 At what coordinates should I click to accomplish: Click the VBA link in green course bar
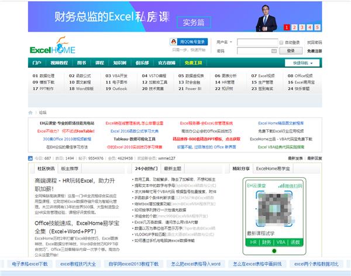click(x=281, y=242)
